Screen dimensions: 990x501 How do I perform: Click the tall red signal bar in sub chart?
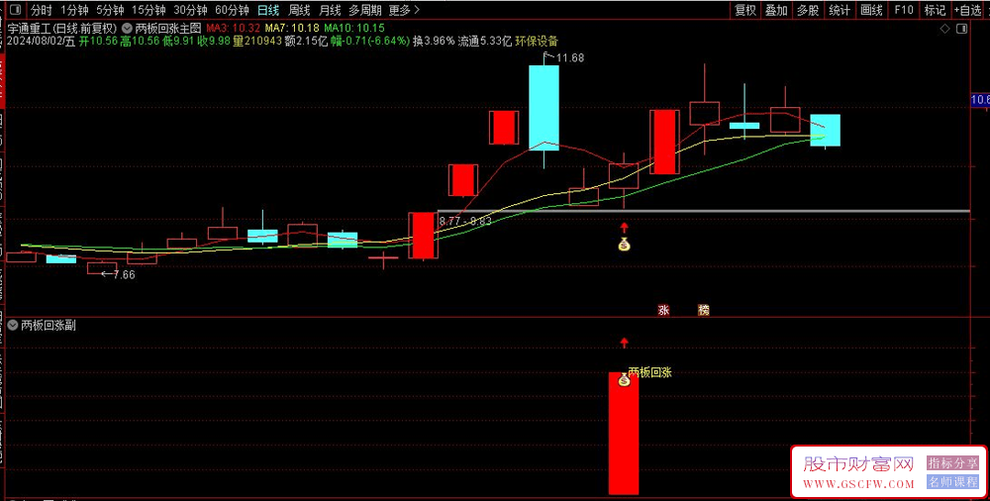[624, 434]
